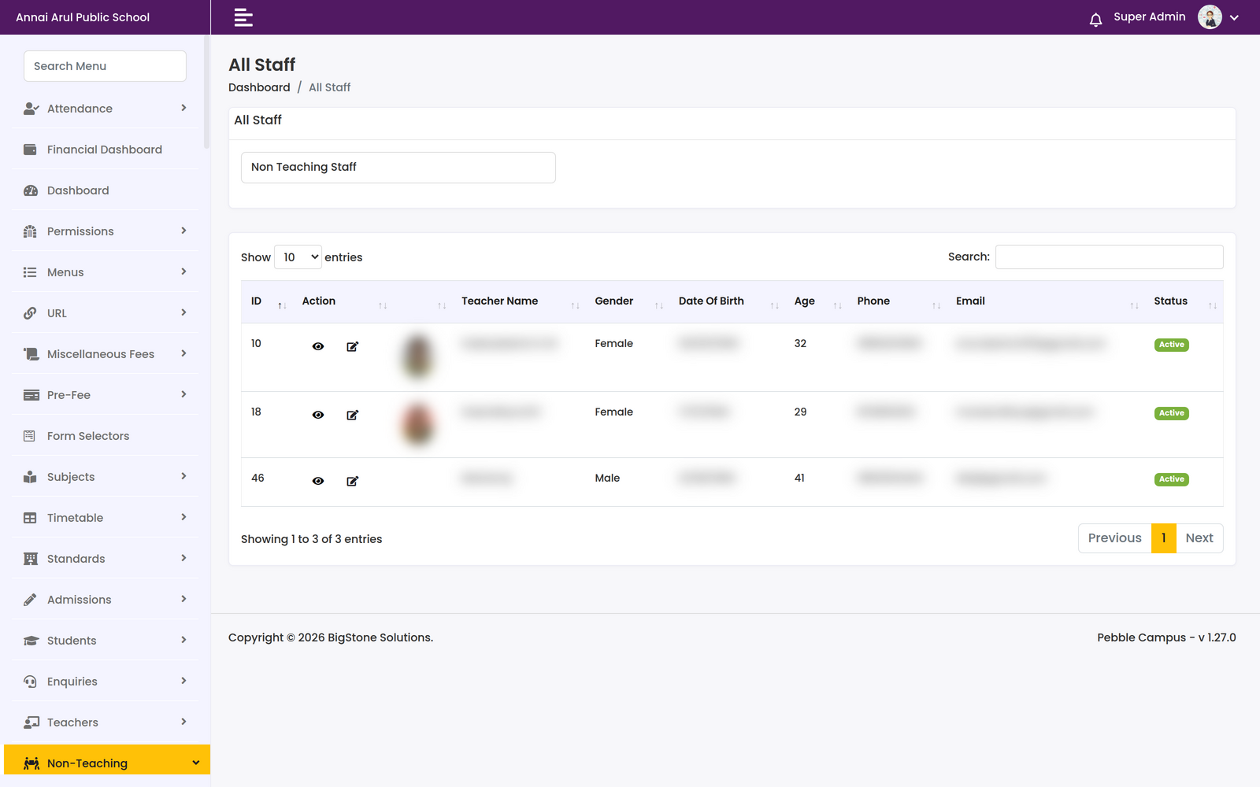Viewport: 1260px width, 787px height.
Task: Click the Standards building icon
Action: tap(31, 559)
